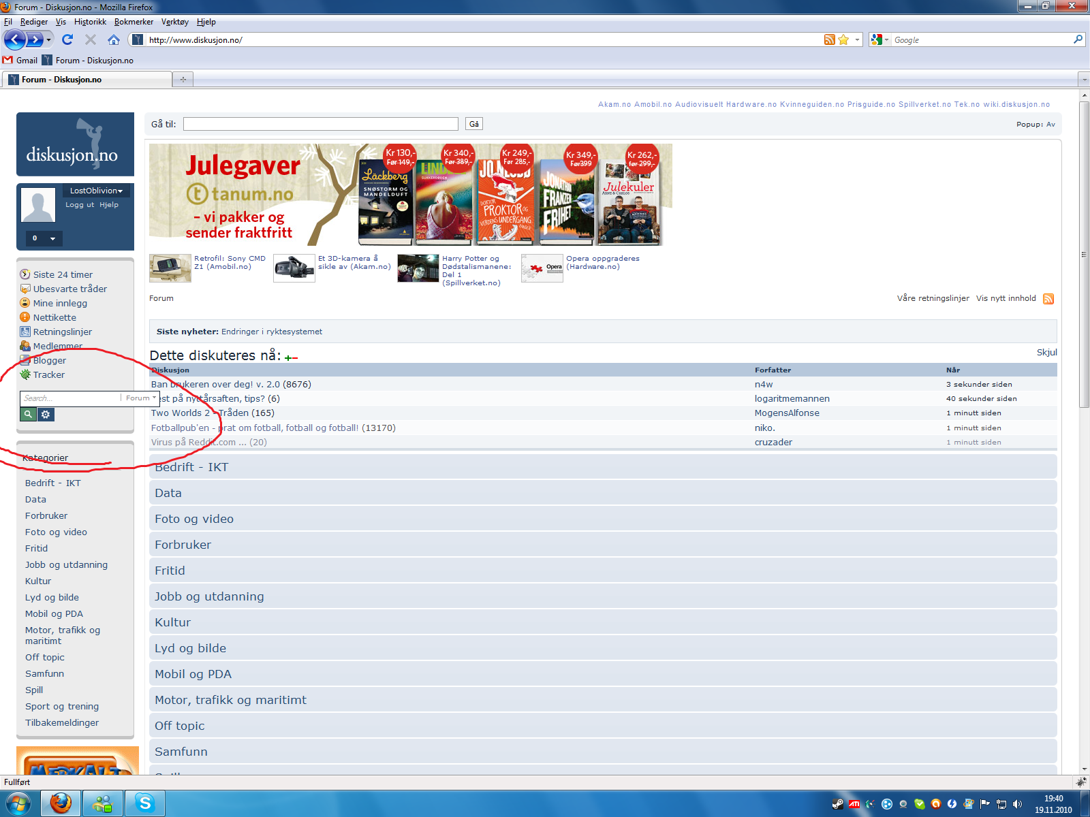Click the Action Center flag icon in tray
The height and width of the screenshot is (817, 1090).
(984, 804)
